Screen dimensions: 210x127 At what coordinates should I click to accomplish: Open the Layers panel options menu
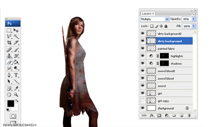coord(195,14)
